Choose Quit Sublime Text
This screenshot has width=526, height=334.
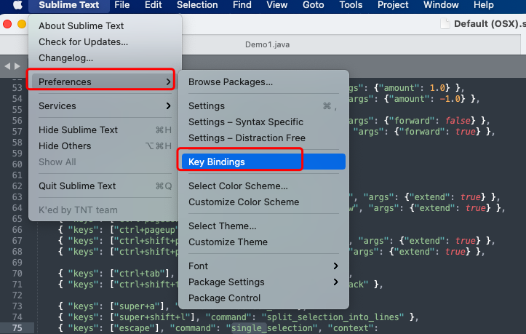105,186
